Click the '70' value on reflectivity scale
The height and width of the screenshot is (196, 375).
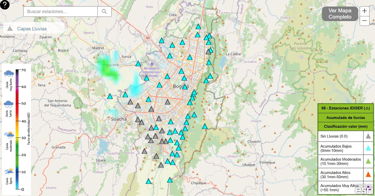[x=23, y=70]
